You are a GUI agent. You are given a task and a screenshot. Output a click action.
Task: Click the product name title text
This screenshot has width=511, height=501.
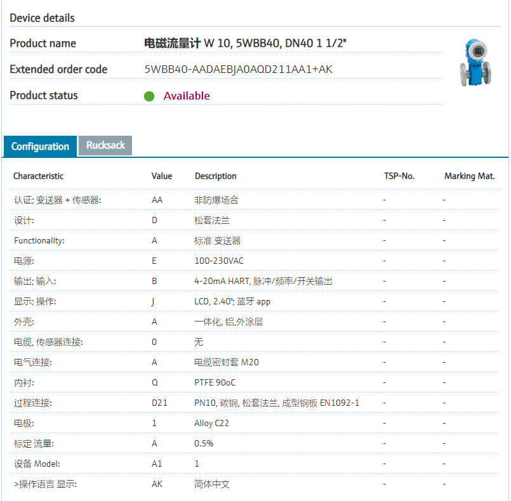pyautogui.click(x=246, y=43)
